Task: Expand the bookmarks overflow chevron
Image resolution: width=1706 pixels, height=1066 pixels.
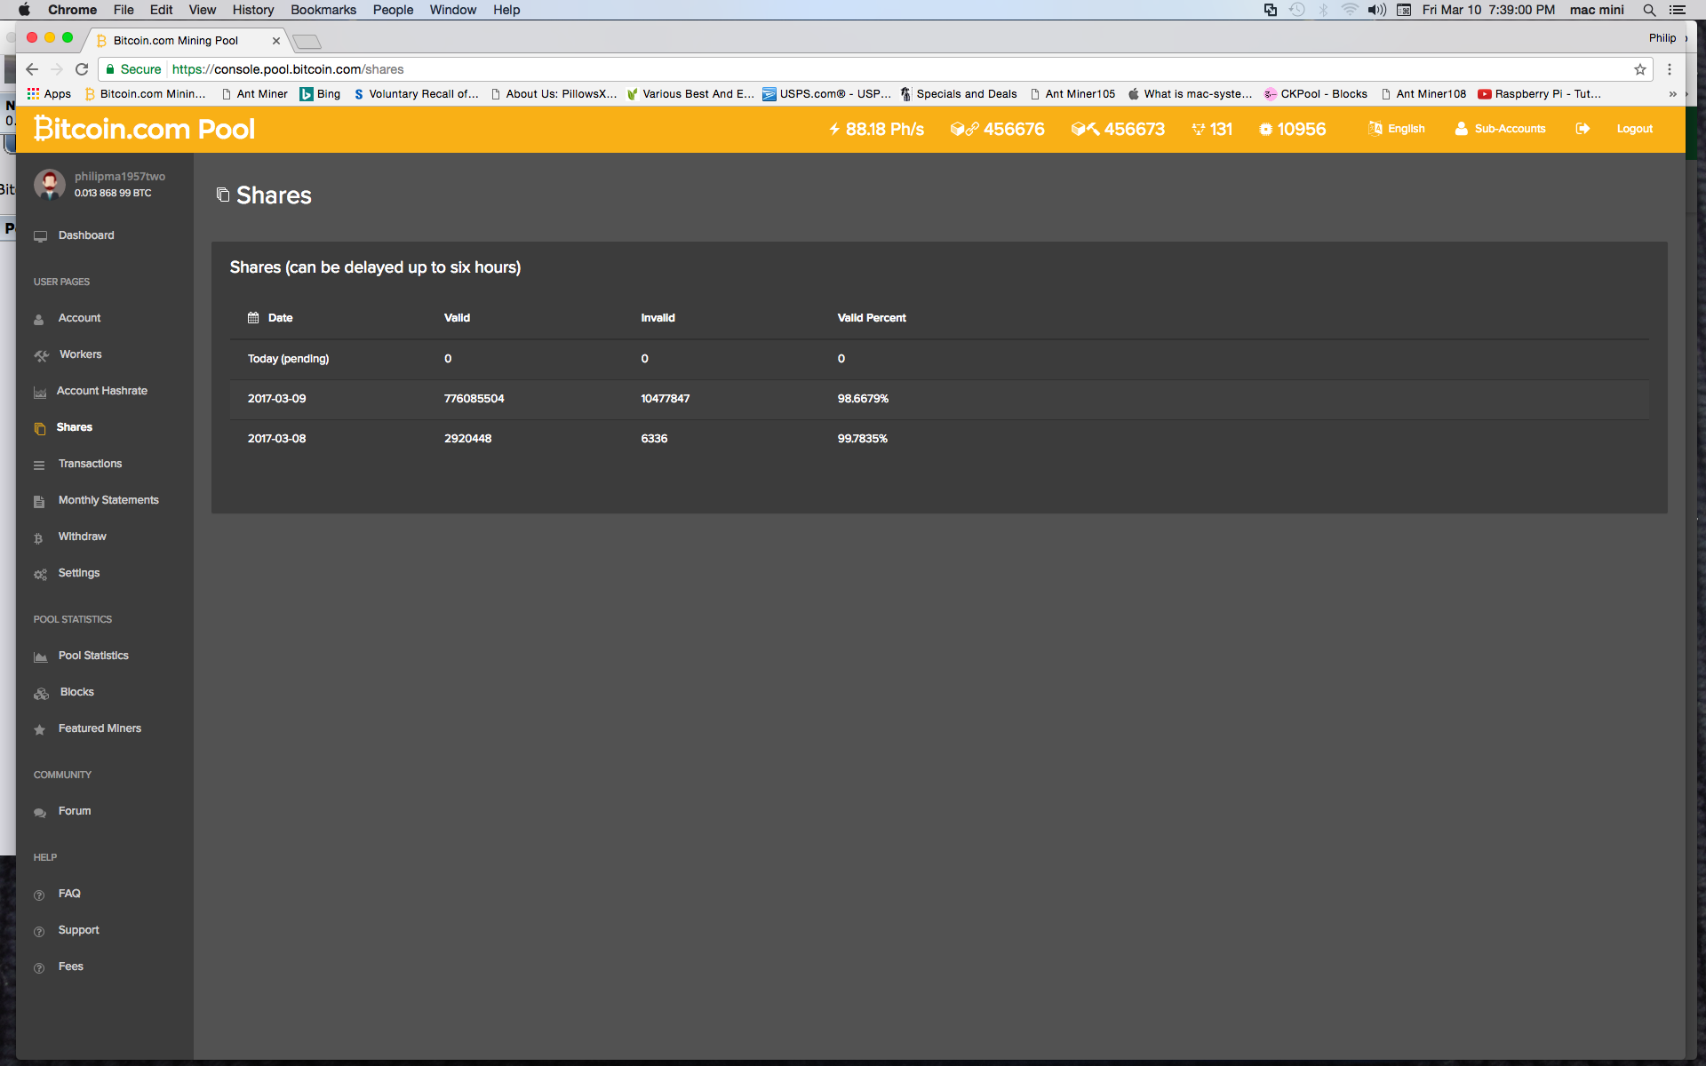Action: tap(1672, 94)
